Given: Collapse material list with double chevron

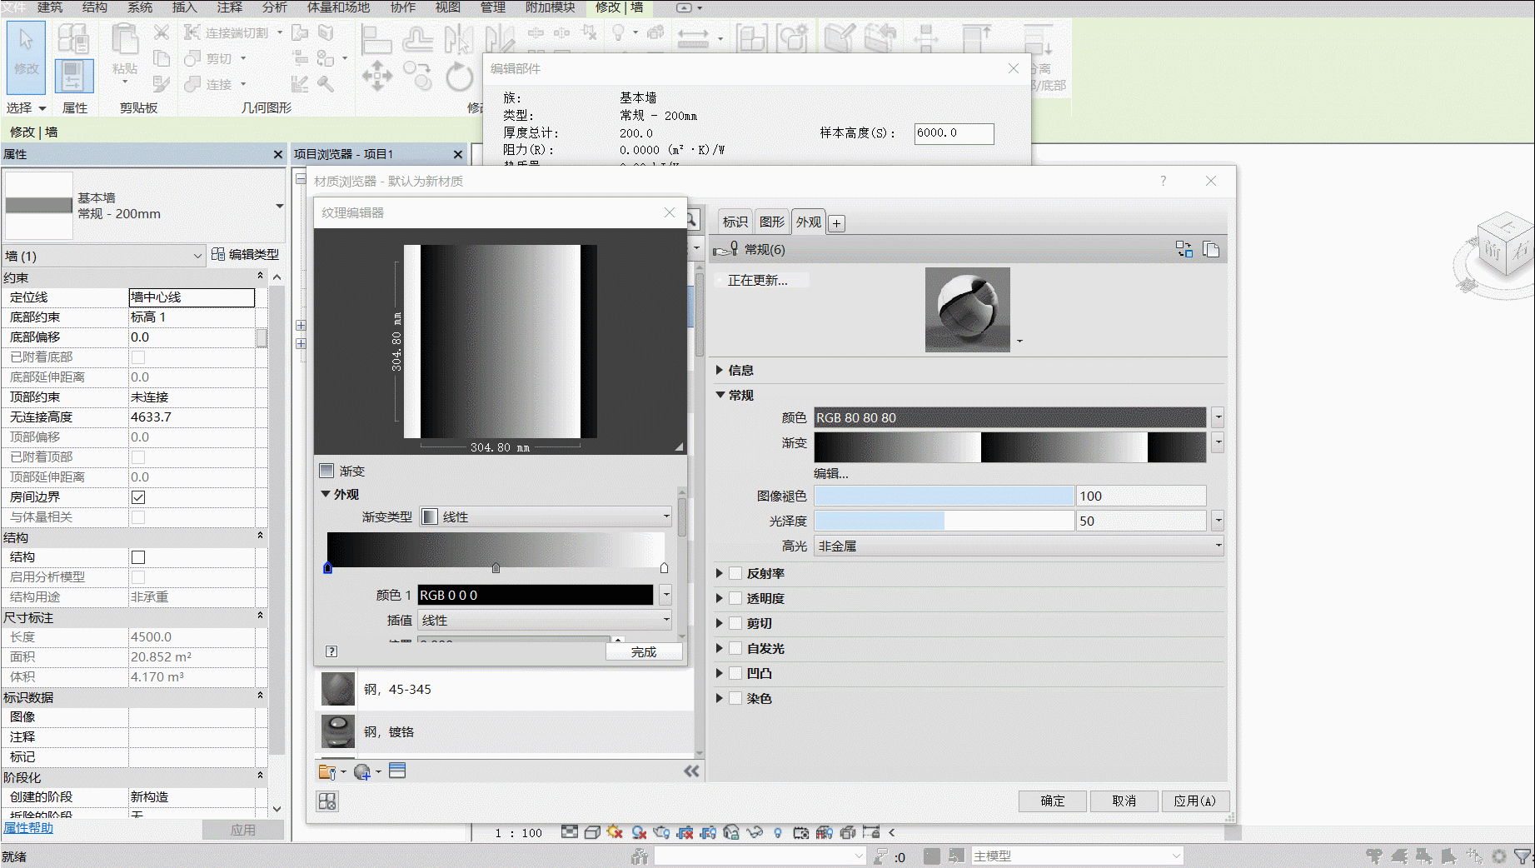Looking at the screenshot, I should point(691,771).
